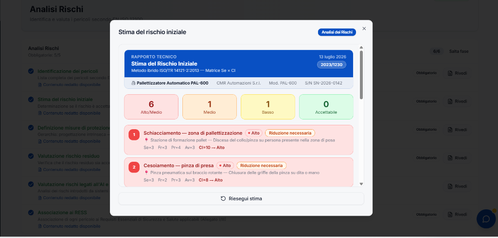Click document icon under Valutazione rischi legati all'AI
Viewport: 498px width, 238px height.
40,198
